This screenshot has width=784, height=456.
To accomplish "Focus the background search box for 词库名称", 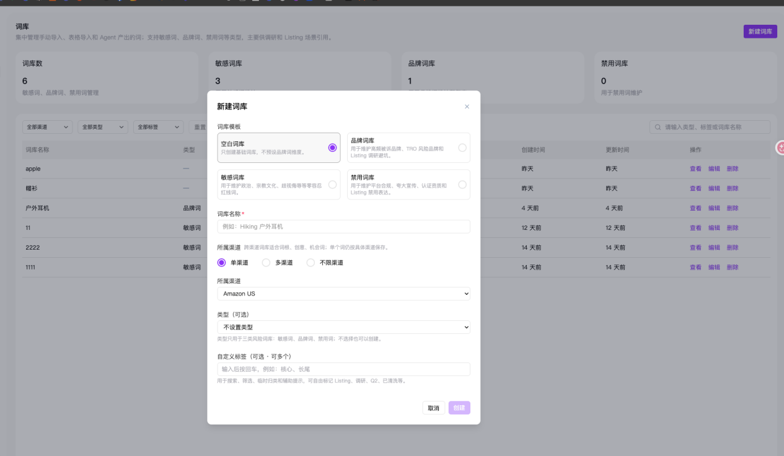I will (x=710, y=127).
